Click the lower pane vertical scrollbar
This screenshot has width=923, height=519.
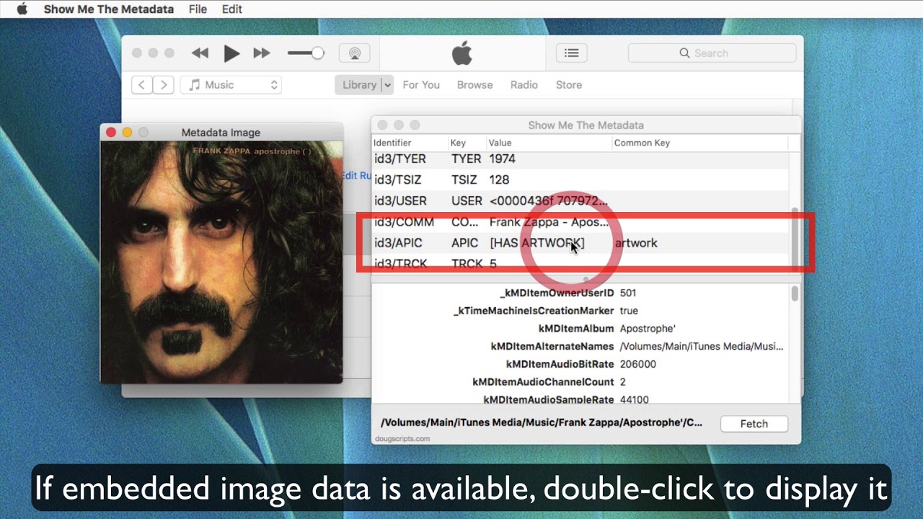[795, 294]
